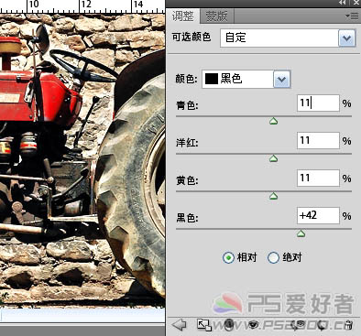Focus the 黄色 percentage input field
Viewport: 361px width, 336px height.
pyautogui.click(x=318, y=178)
